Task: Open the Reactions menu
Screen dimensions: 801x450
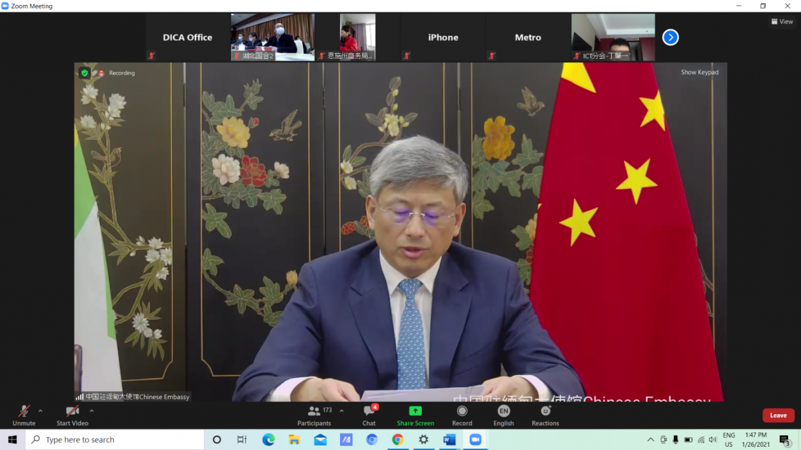Action: (x=545, y=414)
